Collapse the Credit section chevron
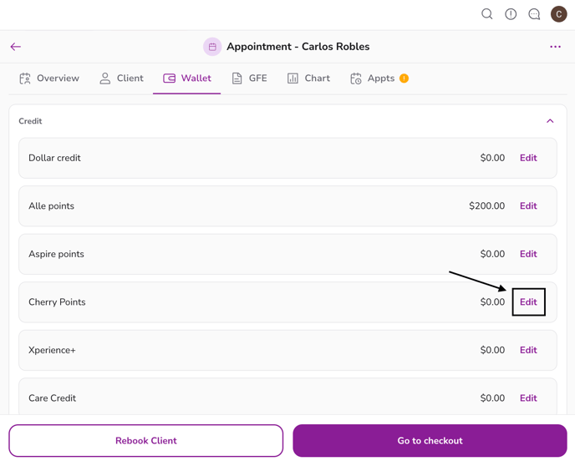 (550, 121)
